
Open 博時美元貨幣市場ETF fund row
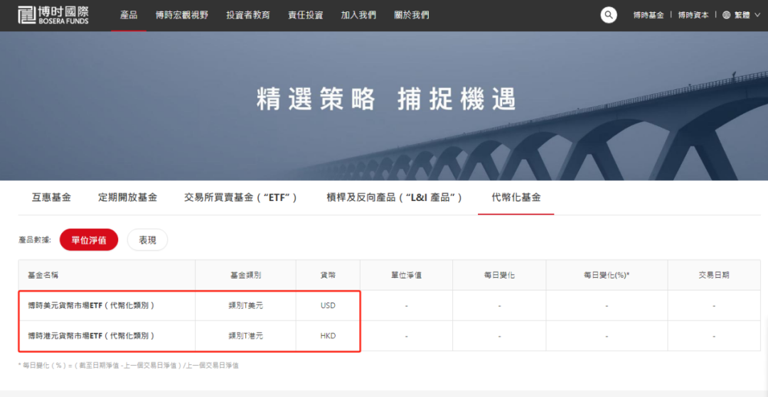tap(91, 305)
